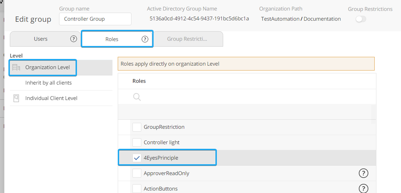Viewport: 401px width, 193px height.
Task: Click the Organization Level building icon
Action: pyautogui.click(x=16, y=67)
